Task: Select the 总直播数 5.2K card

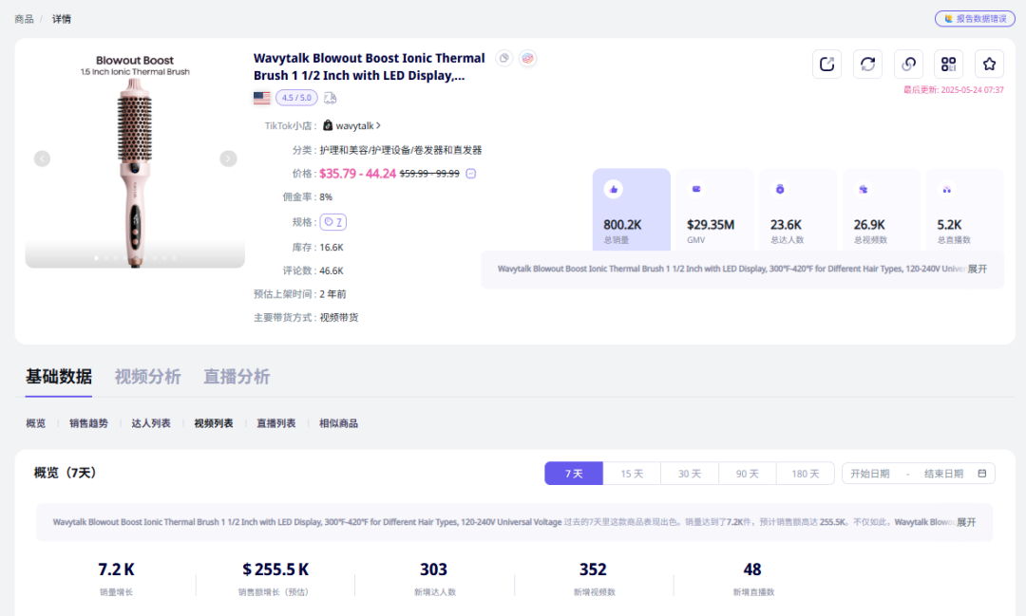Action: (965, 209)
